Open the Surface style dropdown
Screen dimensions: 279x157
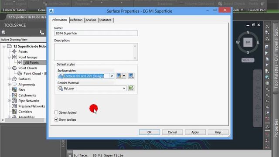point(112,76)
